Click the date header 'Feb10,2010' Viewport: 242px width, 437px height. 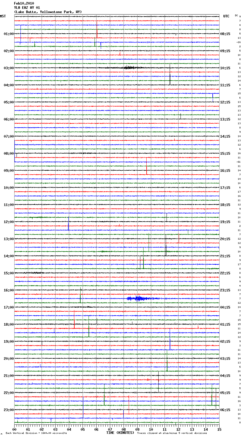(24, 3)
